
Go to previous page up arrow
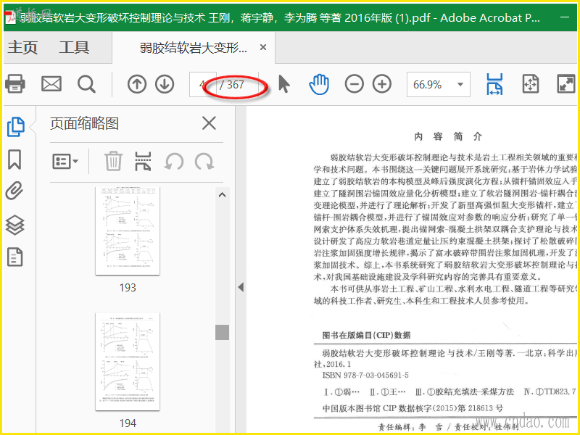pyautogui.click(x=137, y=84)
